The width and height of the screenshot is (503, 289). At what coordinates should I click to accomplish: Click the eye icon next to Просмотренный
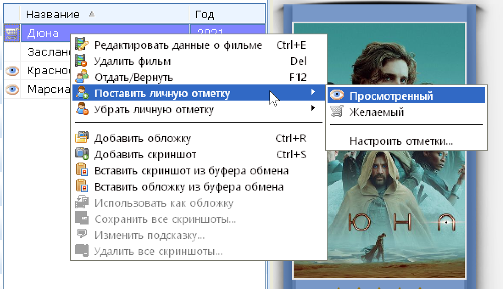[337, 95]
